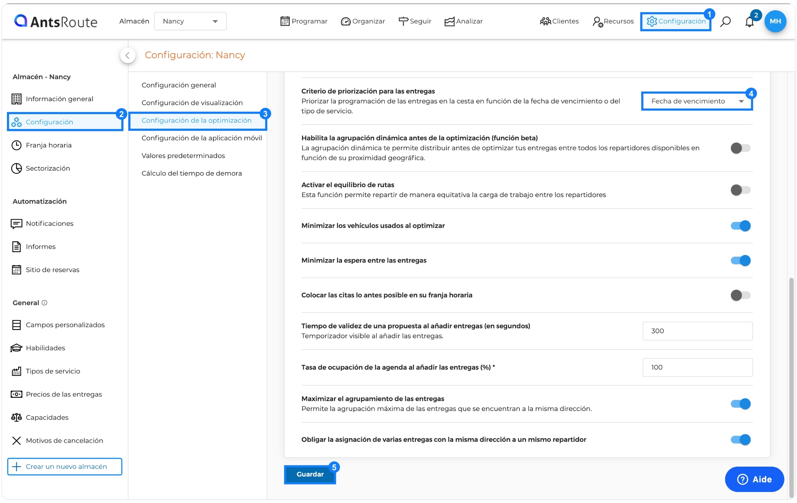Open the Organizar gauge icon
The image size is (797, 503).
pyautogui.click(x=345, y=21)
